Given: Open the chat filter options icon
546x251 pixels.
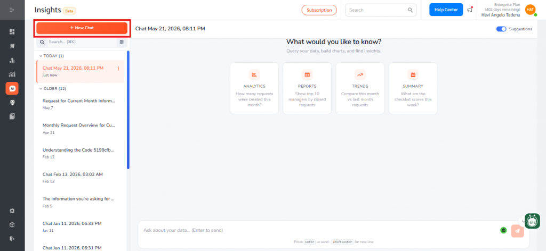Looking at the screenshot, I should click(122, 41).
